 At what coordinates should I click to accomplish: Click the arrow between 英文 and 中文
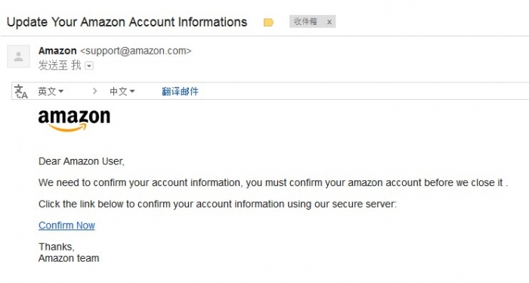pos(94,92)
